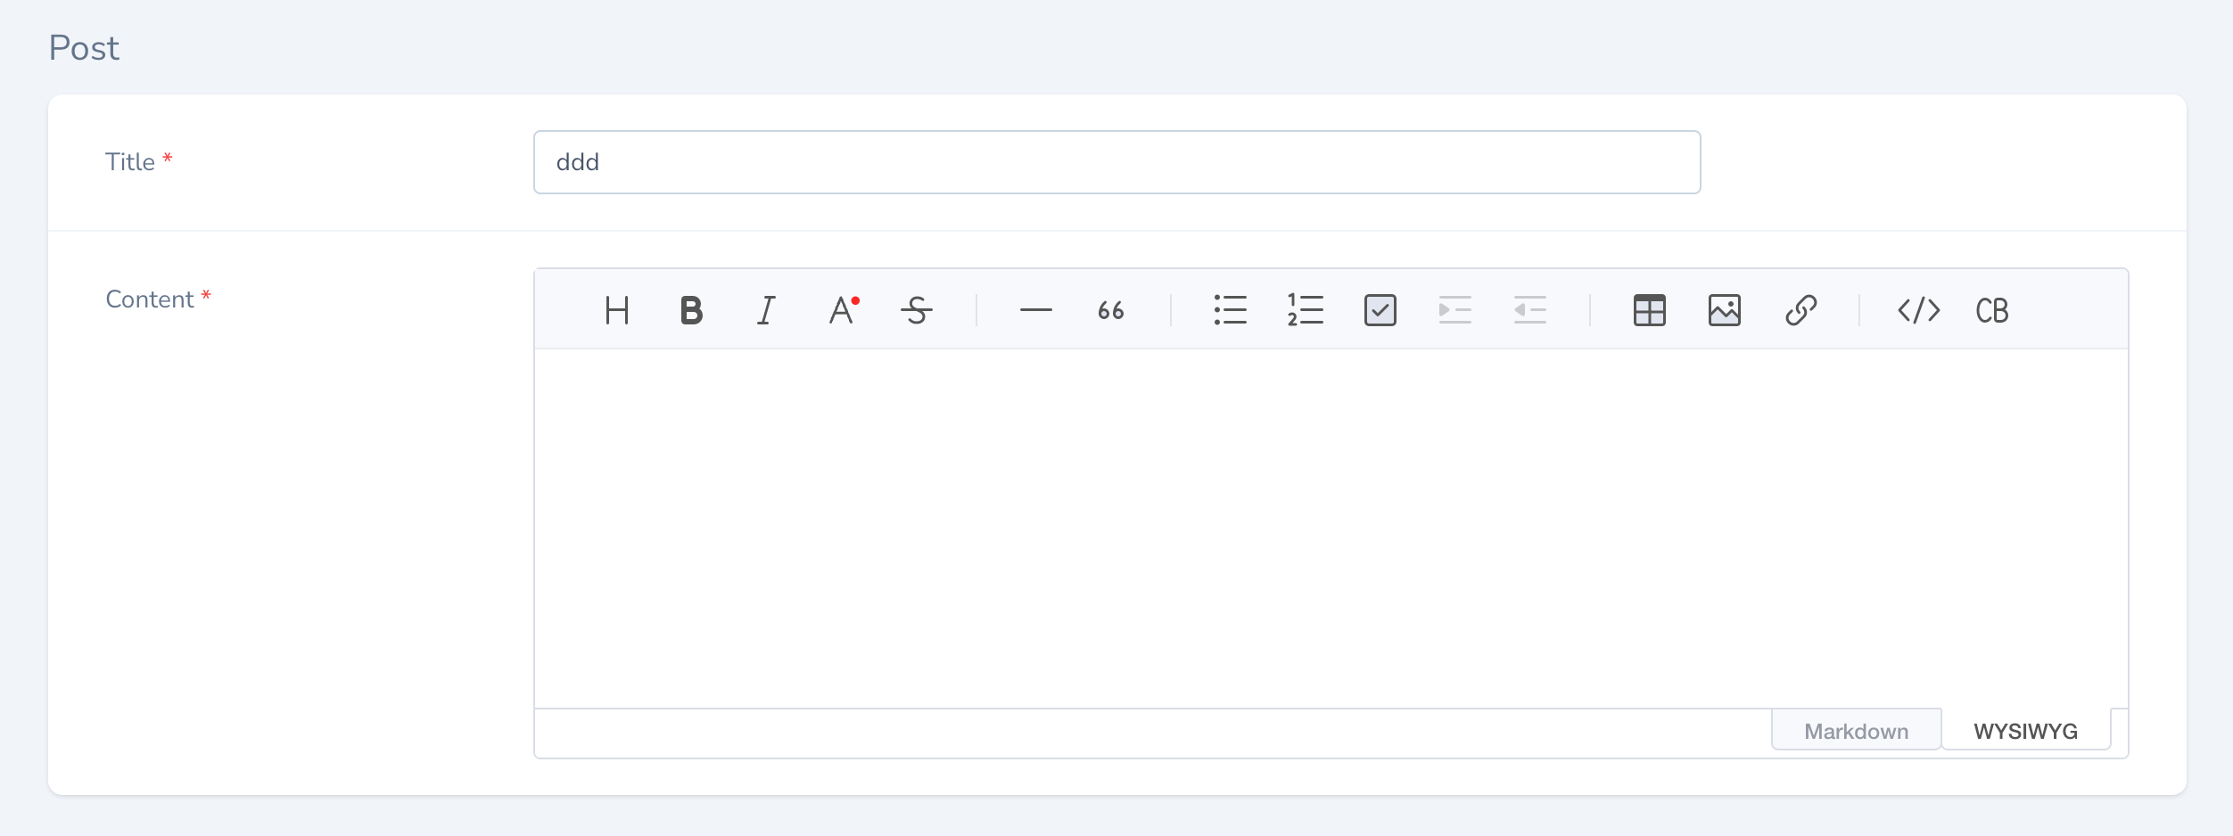Viewport: 2233px width, 836px height.
Task: Insert an image
Action: coord(1725,310)
